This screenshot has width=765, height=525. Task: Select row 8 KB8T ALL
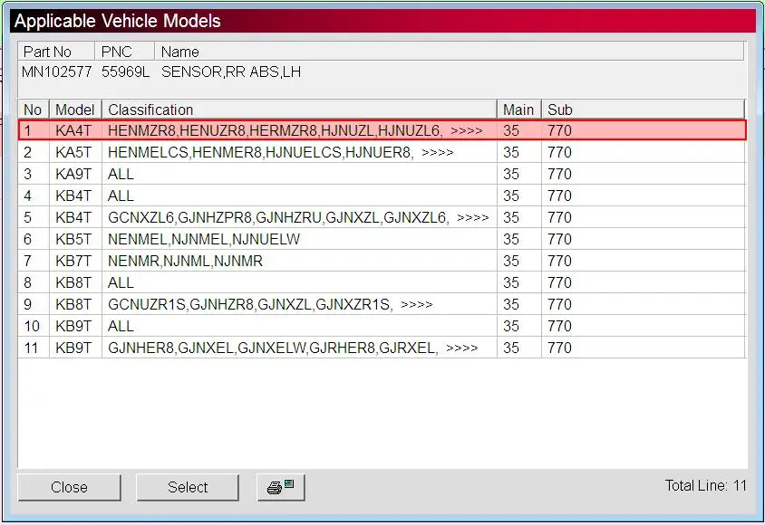382,283
